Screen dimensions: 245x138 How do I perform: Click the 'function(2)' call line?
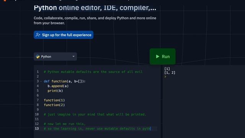[x=54, y=105]
